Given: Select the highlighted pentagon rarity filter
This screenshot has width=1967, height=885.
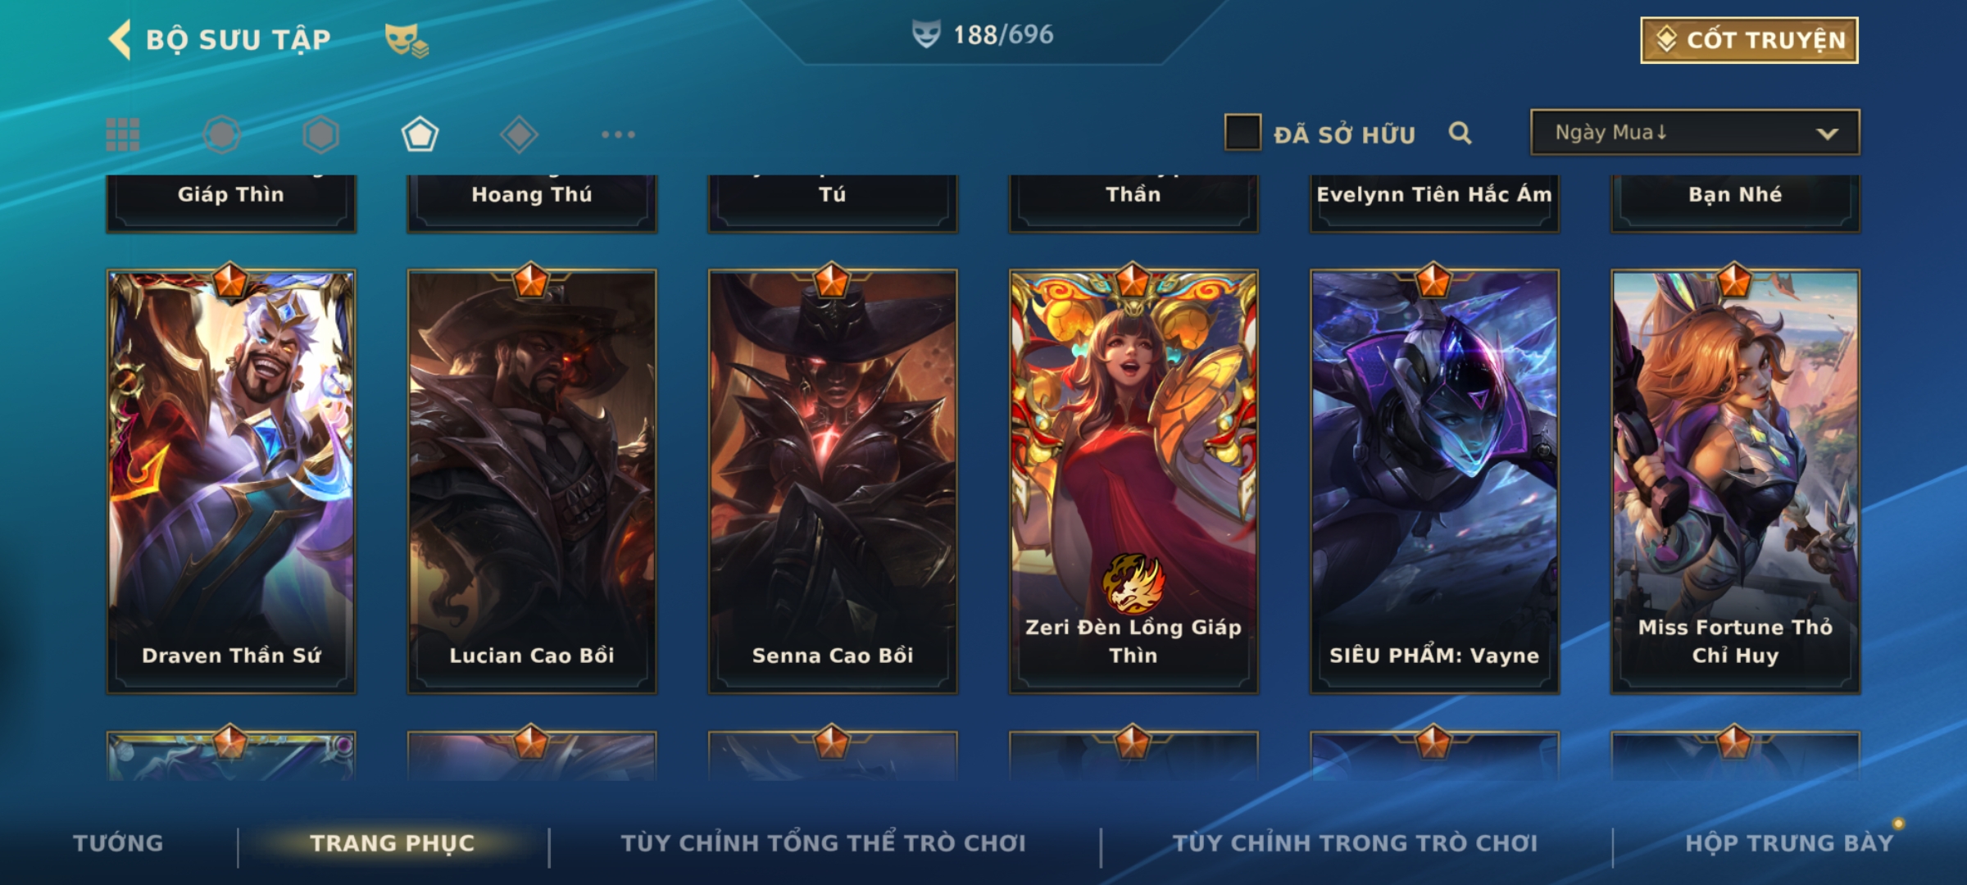Looking at the screenshot, I should point(420,134).
